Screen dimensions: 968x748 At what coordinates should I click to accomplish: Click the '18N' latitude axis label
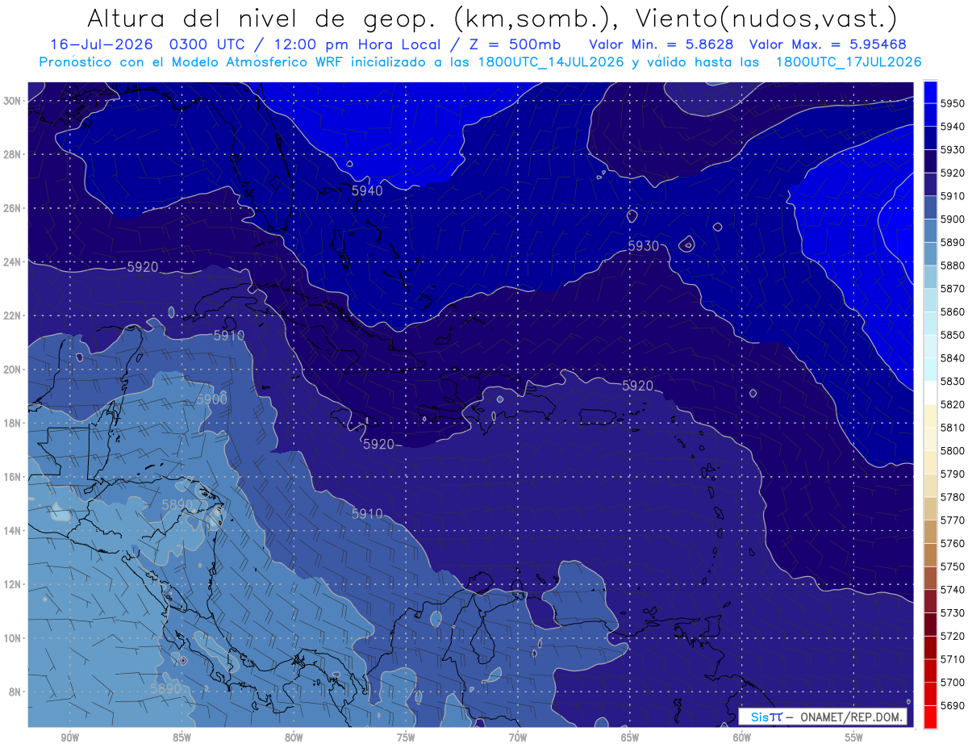click(12, 423)
